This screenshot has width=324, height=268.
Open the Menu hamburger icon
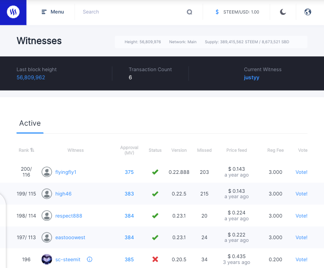tap(44, 12)
